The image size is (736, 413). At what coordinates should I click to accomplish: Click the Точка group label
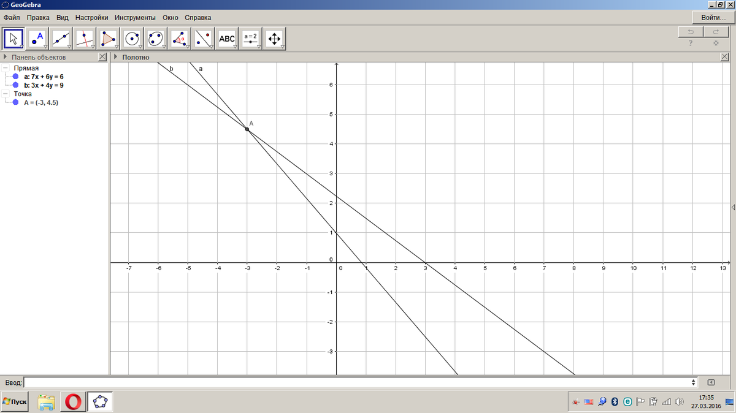[x=23, y=94]
